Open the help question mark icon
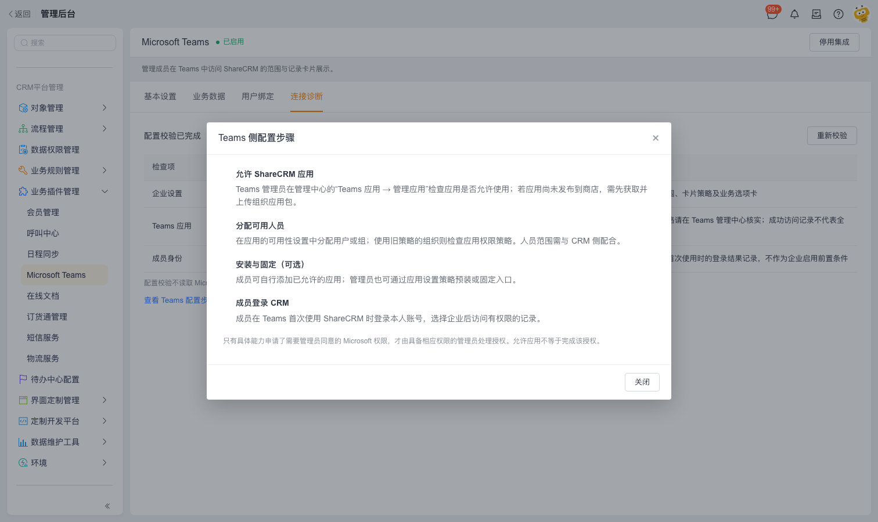This screenshot has width=878, height=522. (839, 14)
